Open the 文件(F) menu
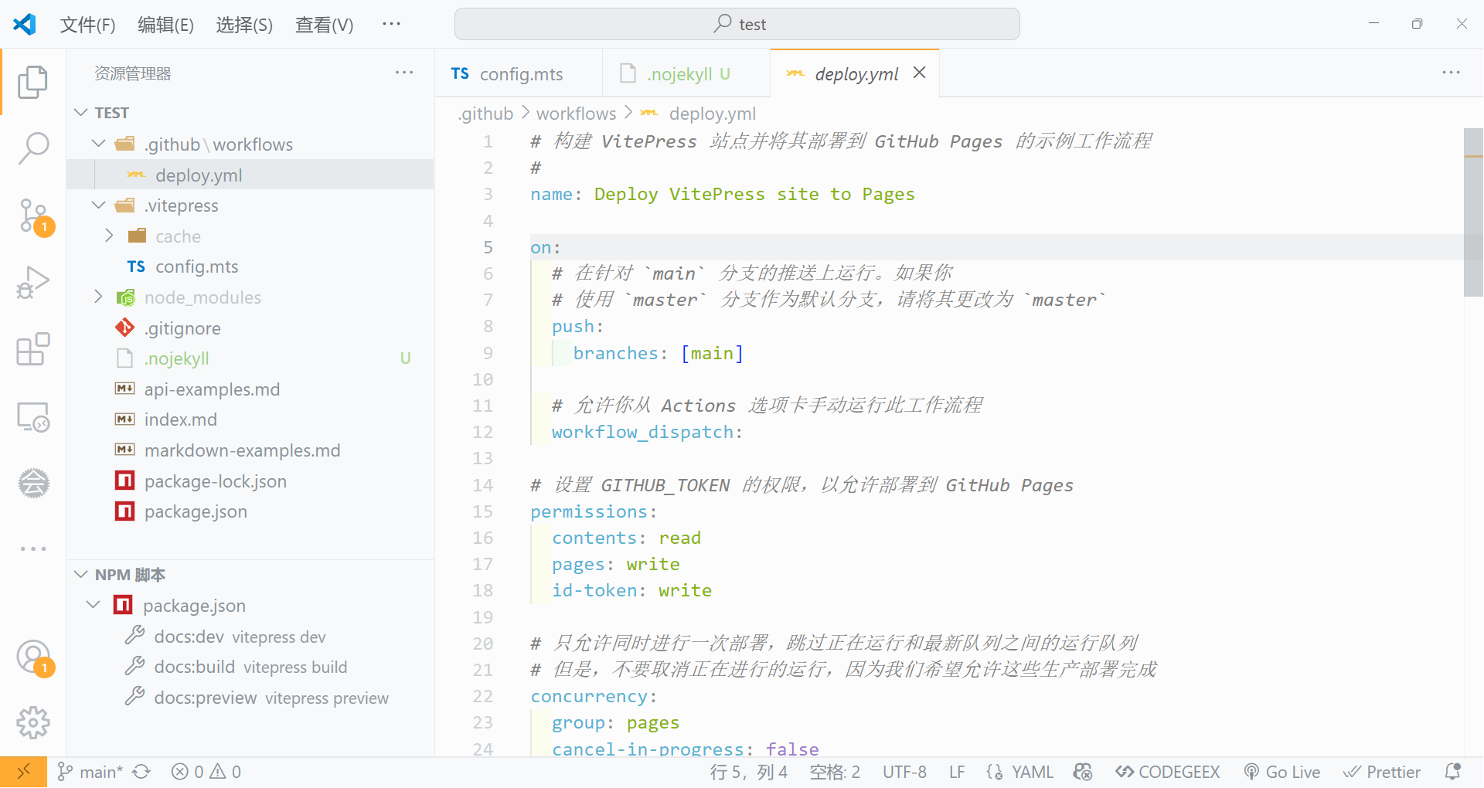The image size is (1484, 788). tap(87, 25)
